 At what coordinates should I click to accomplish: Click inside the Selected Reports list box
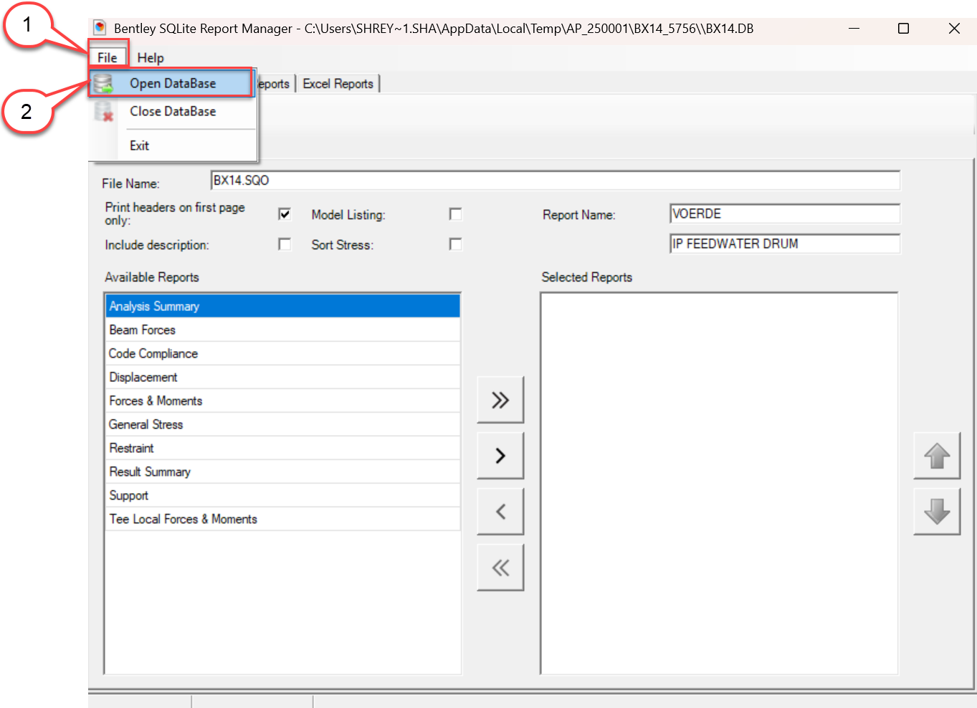[x=719, y=483]
